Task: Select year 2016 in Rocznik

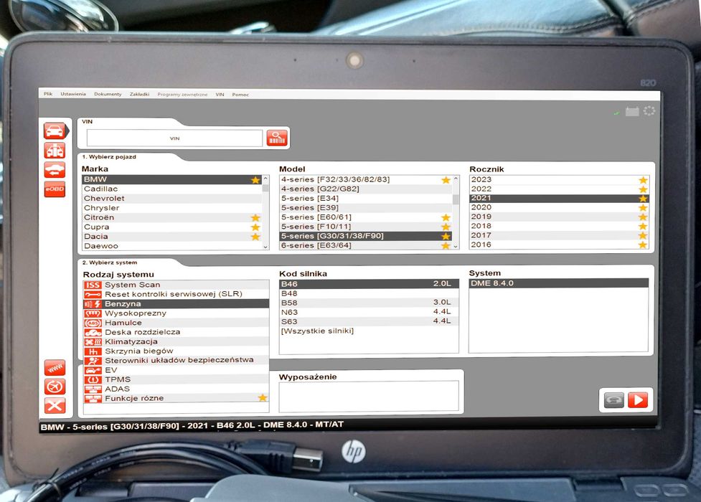Action: click(559, 245)
